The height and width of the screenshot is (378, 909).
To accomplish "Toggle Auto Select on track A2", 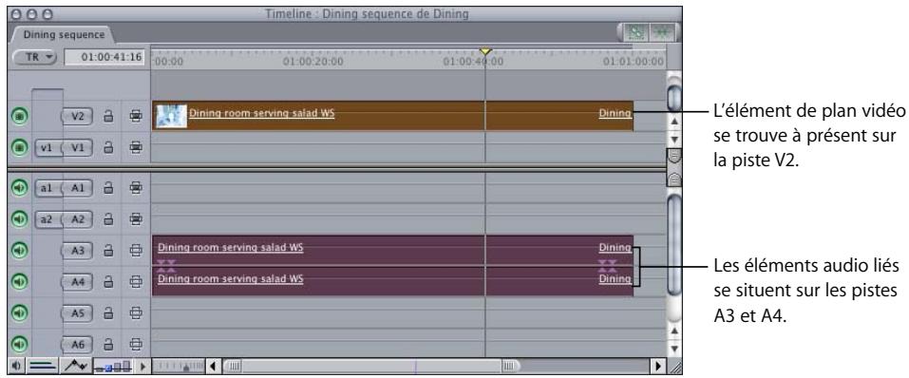I will (x=136, y=218).
